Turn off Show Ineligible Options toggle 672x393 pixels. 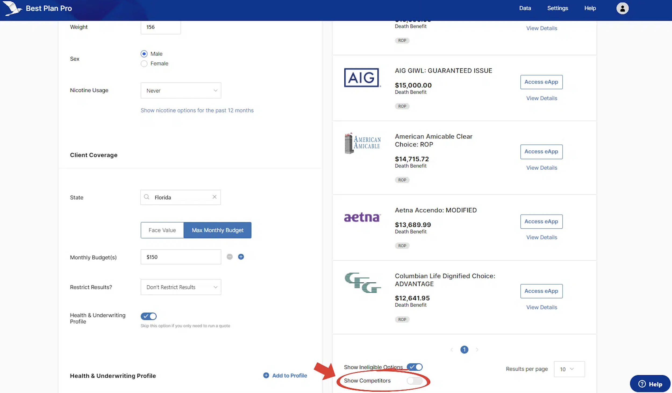point(414,367)
